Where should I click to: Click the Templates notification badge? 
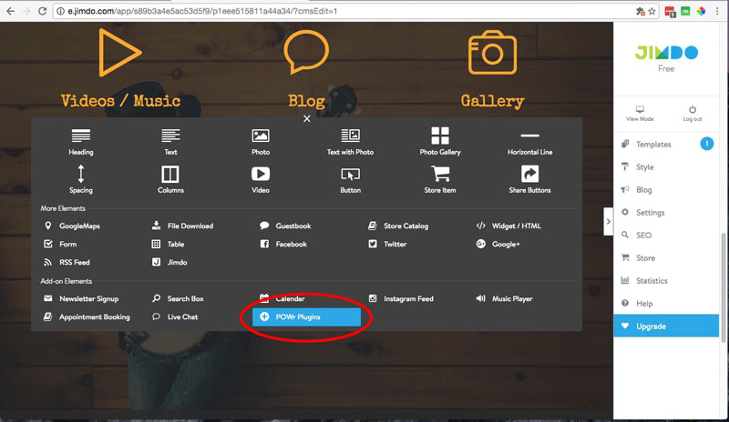[x=707, y=144]
